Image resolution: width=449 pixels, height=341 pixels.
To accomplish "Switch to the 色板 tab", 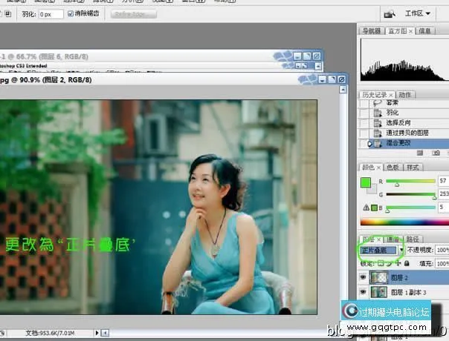I will tap(393, 168).
